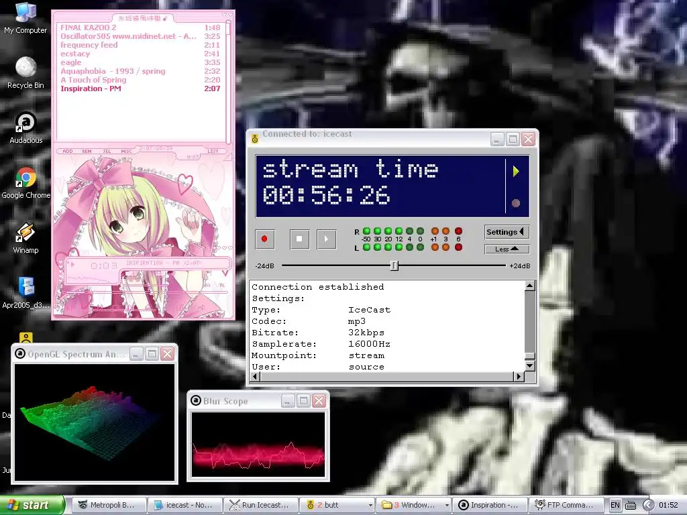Open the Recycle Bin icon
This screenshot has width=687, height=515.
tap(25, 72)
